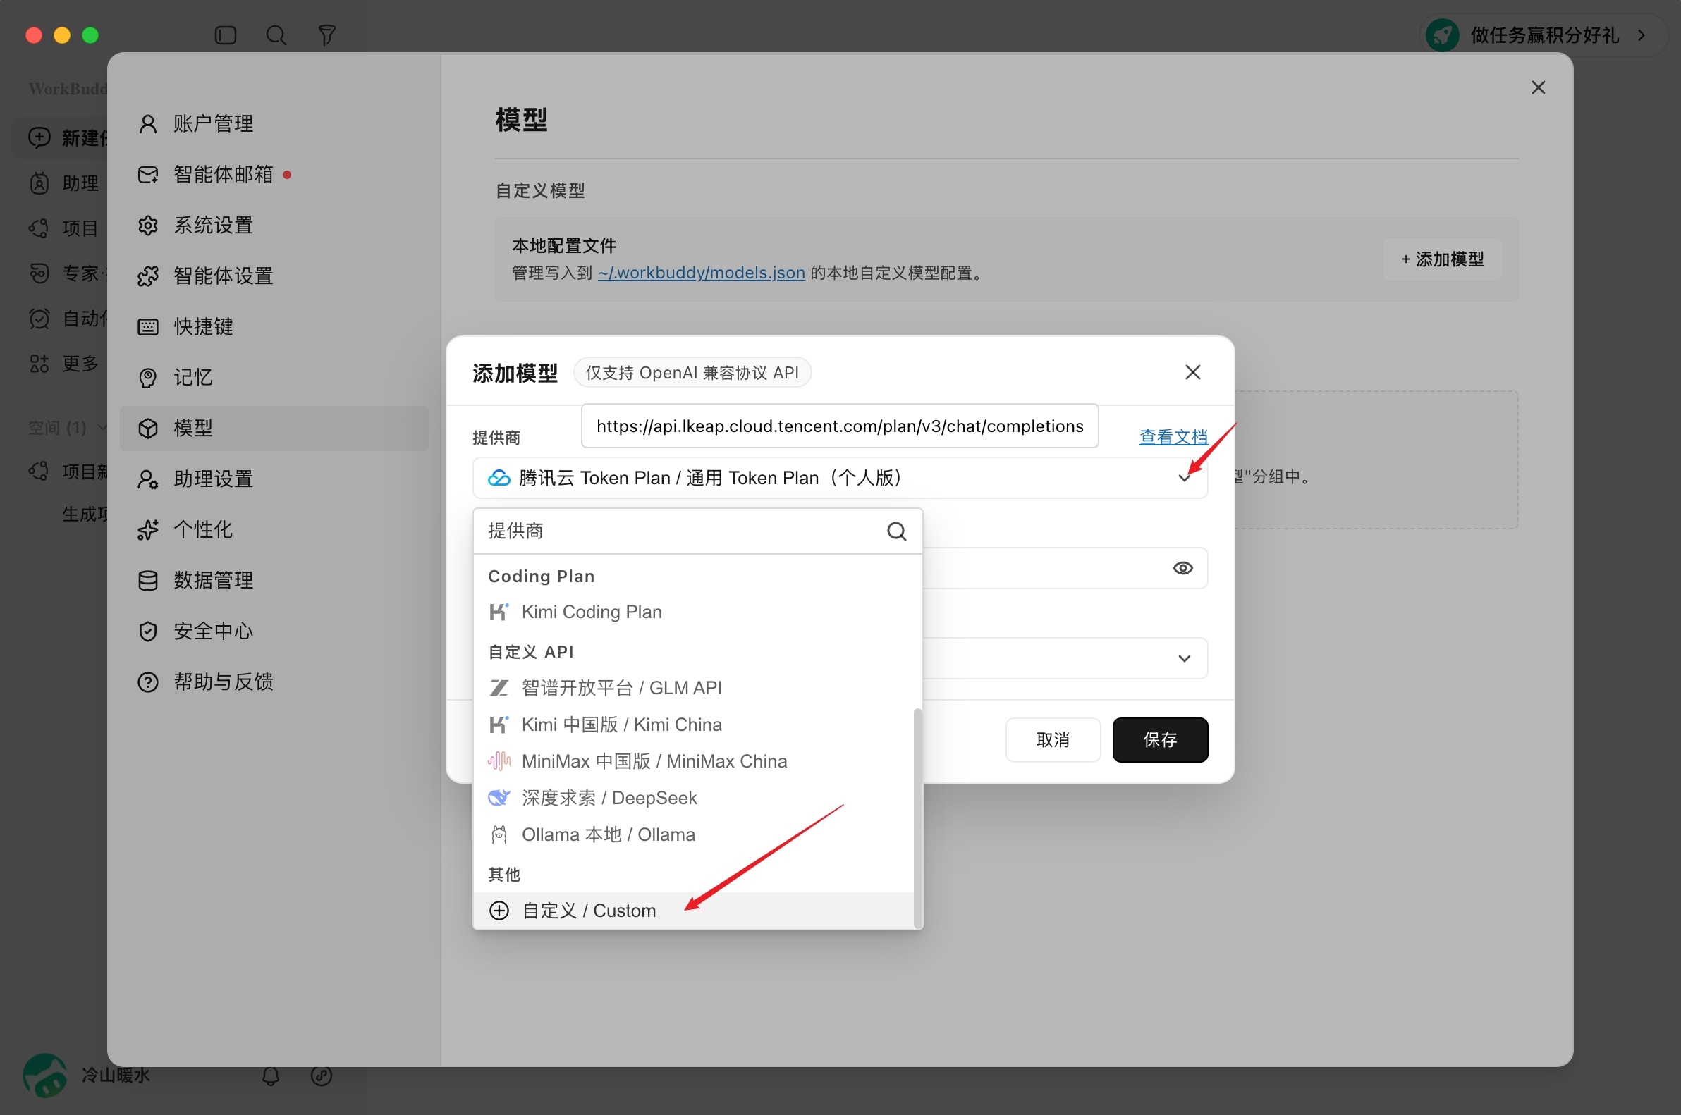Click the 智谱 GLM logo icon
Screen dimensions: 1681x1115
point(499,688)
